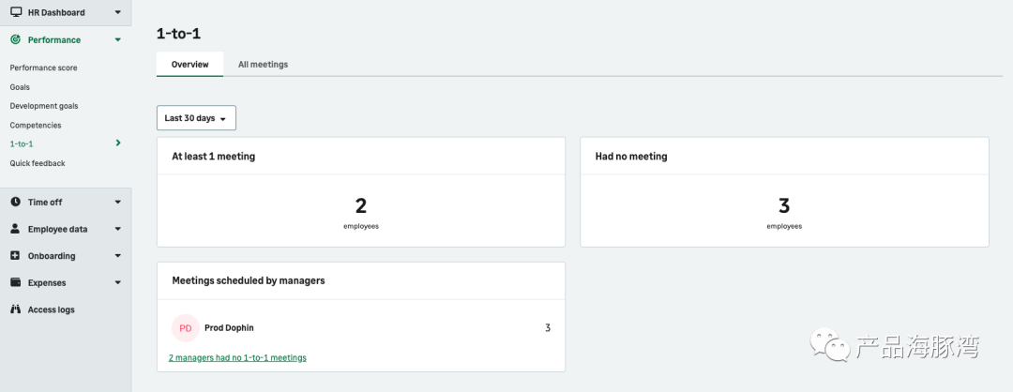Open Development goals in sidebar
Image resolution: width=1013 pixels, height=392 pixels.
pyautogui.click(x=44, y=106)
